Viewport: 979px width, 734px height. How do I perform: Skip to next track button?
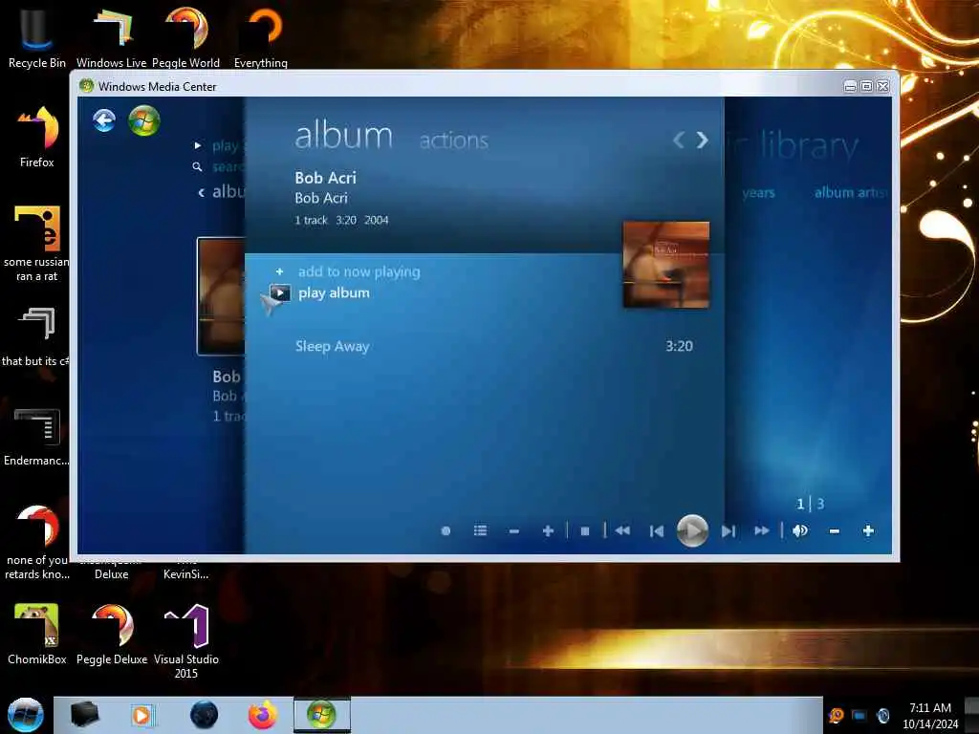728,531
